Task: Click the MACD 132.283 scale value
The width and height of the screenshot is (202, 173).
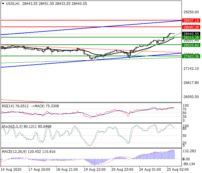Action: [x=189, y=151]
